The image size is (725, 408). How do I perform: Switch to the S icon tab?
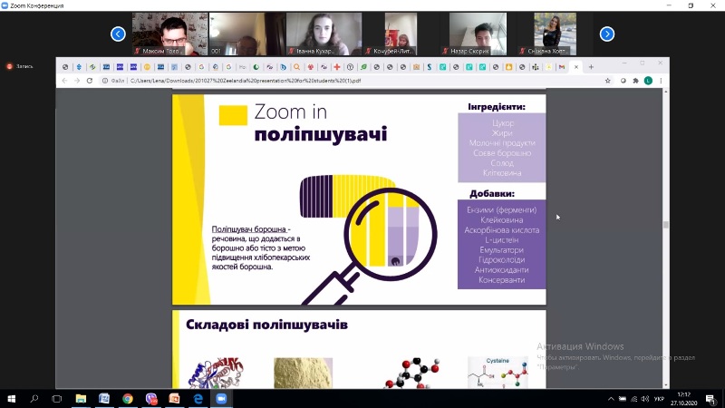tap(429, 67)
